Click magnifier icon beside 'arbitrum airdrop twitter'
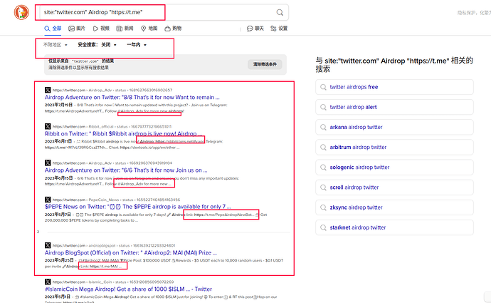 coord(323,147)
